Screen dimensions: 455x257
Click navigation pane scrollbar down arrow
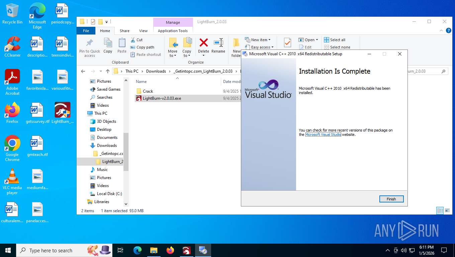click(x=126, y=204)
